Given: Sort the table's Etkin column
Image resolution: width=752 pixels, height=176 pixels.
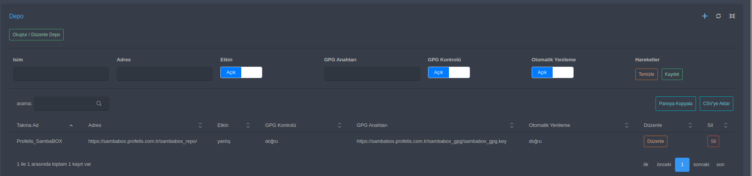Looking at the screenshot, I should point(248,125).
